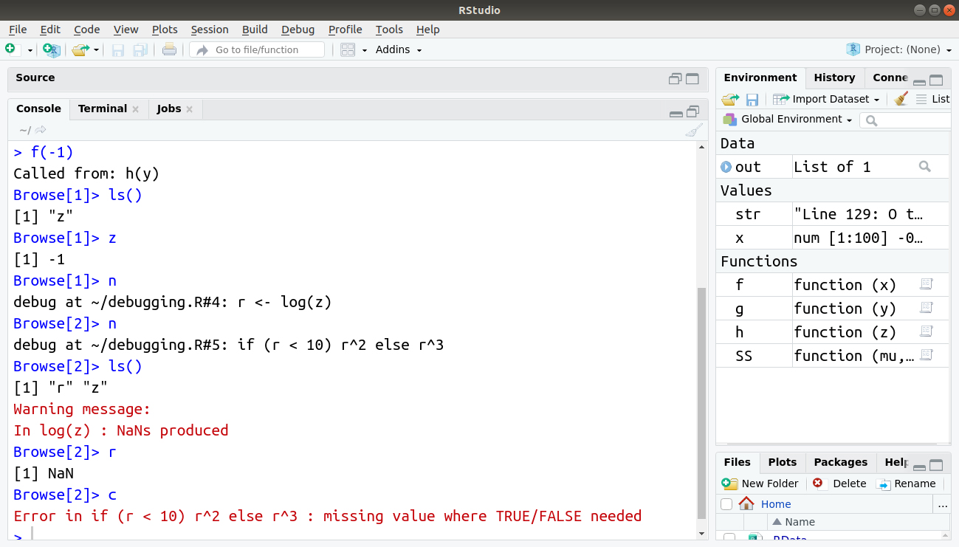Viewport: 959px width, 547px height.
Task: Minimize the Console pane
Action: [676, 114]
